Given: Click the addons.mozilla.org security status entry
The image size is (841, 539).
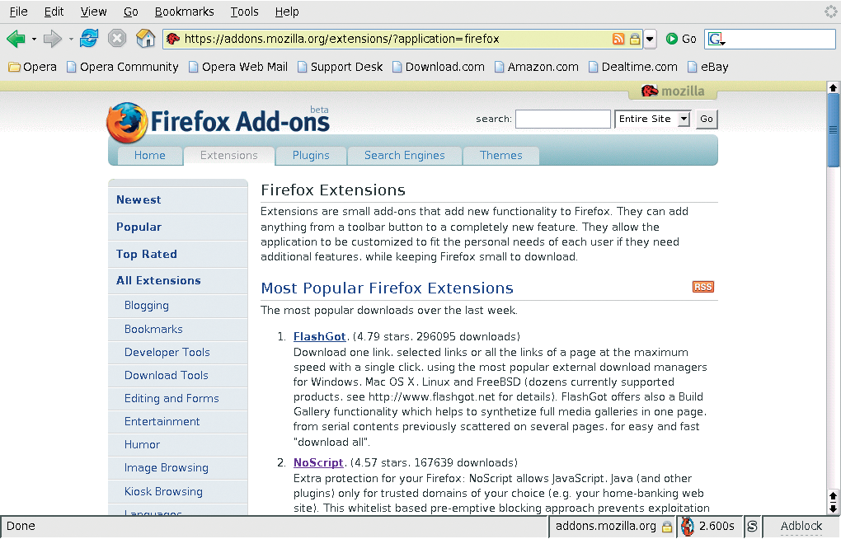Looking at the screenshot, I should pos(613,527).
